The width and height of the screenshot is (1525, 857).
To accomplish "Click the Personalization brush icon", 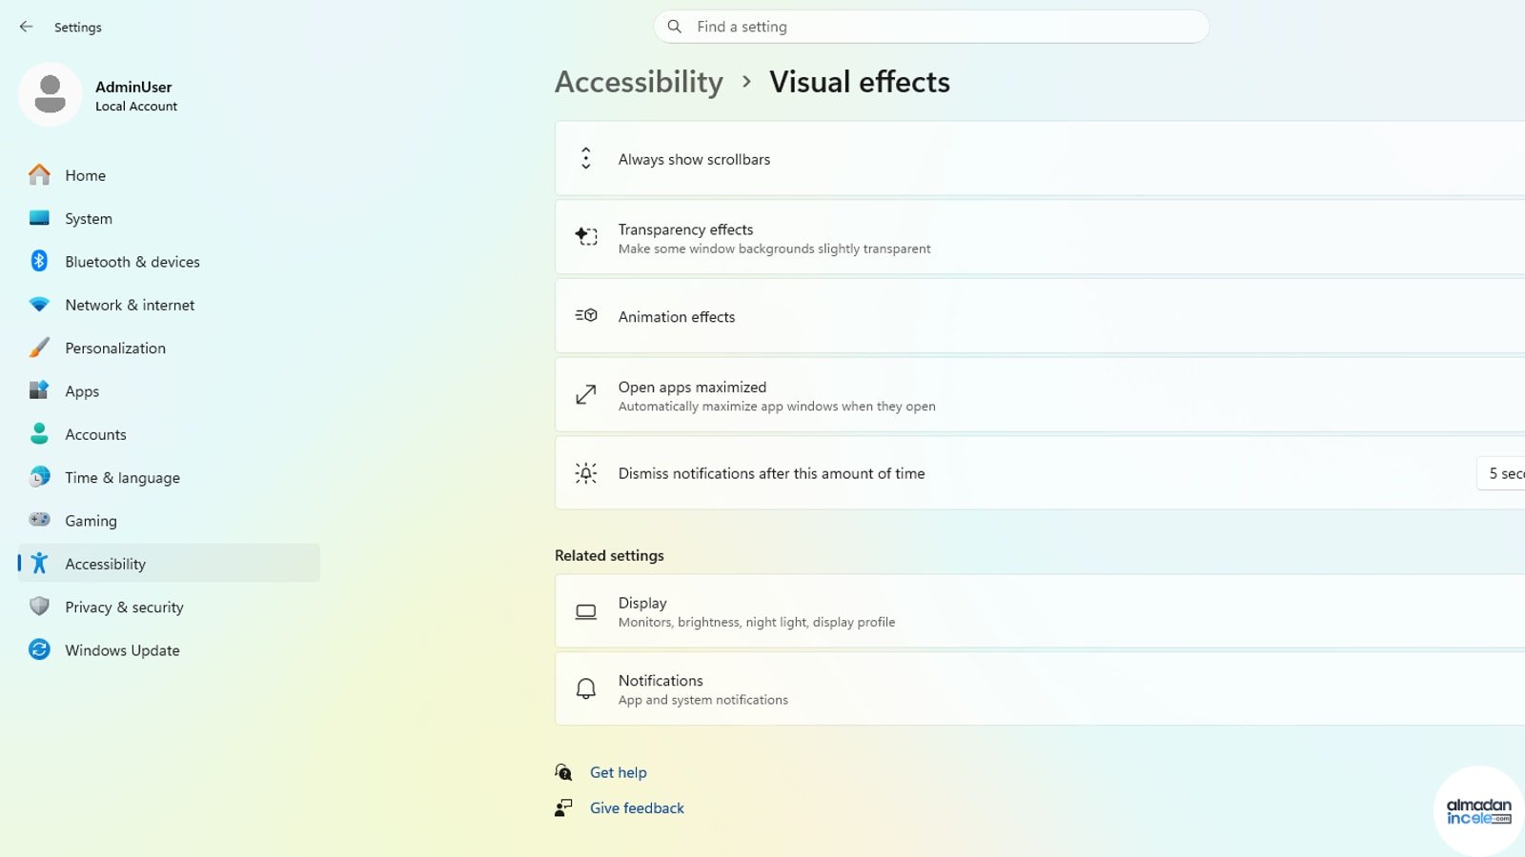I will pyautogui.click(x=39, y=348).
